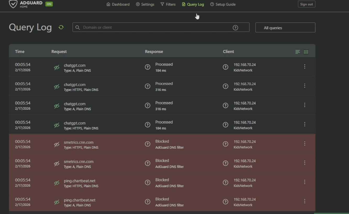Go to the Filters menu

point(168,4)
